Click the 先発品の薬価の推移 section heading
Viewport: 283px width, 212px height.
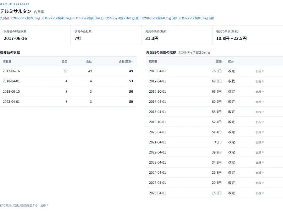[x=161, y=52]
